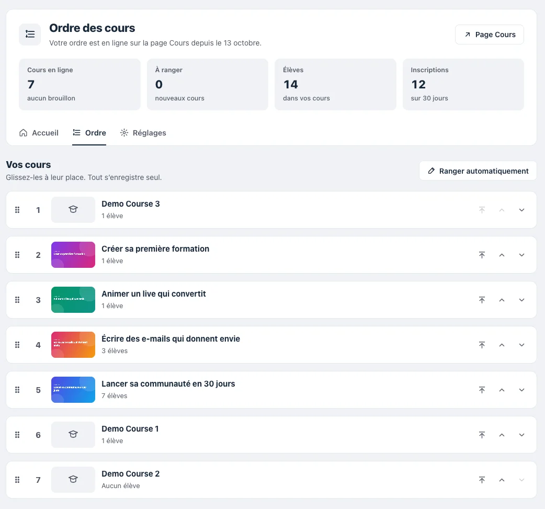Screen dimensions: 545x509
Task: Grab the drag handle for Créer sa première formation
Action: point(17,255)
